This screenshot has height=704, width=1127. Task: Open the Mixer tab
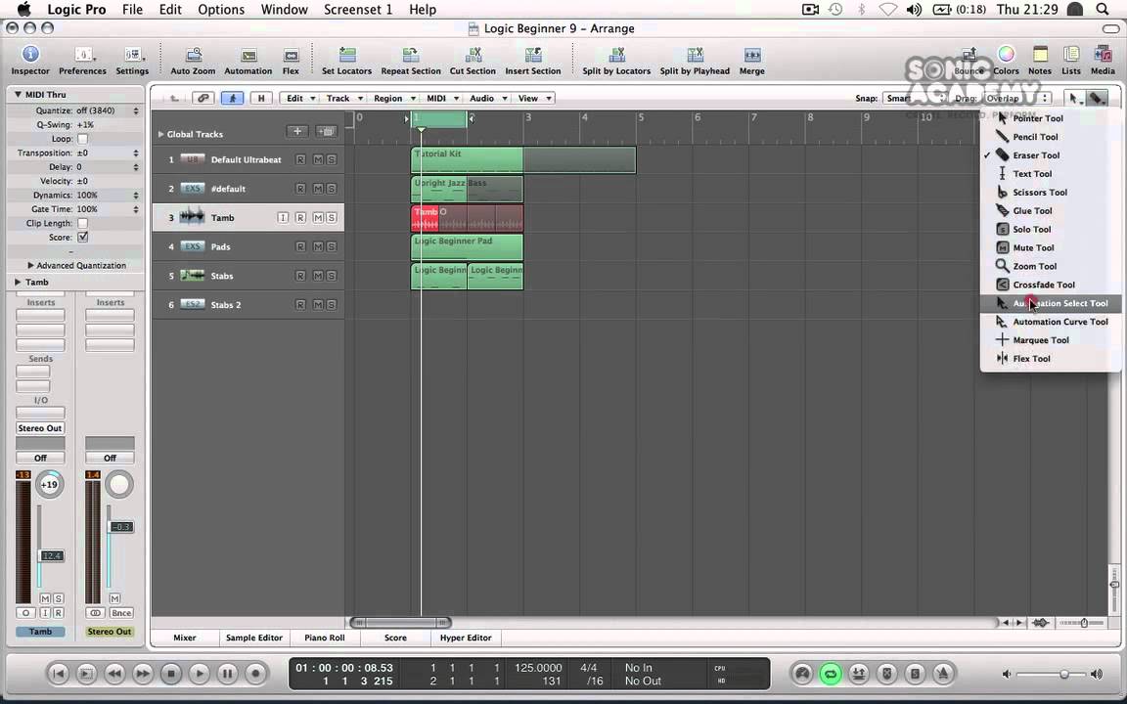pos(185,638)
